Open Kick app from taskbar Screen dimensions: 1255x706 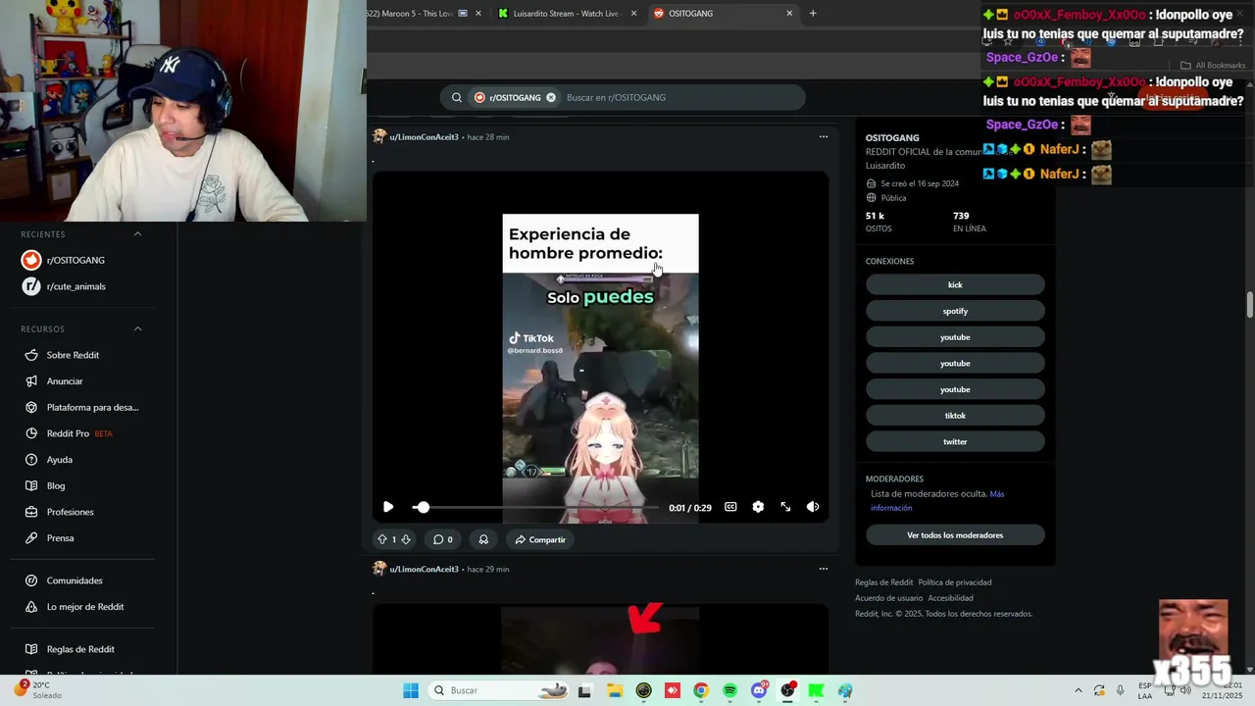click(x=816, y=690)
